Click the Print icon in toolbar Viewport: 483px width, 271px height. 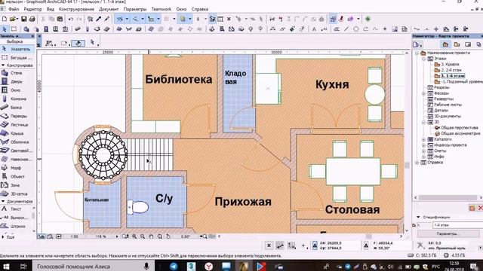pos(32,19)
